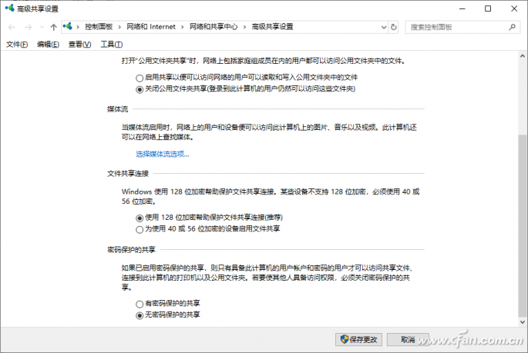Select 使用 128 位加密 radio option
Screen dimensions: 528x353
click(140, 218)
